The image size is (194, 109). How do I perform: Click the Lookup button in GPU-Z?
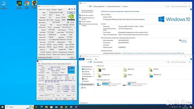pos(71,13)
